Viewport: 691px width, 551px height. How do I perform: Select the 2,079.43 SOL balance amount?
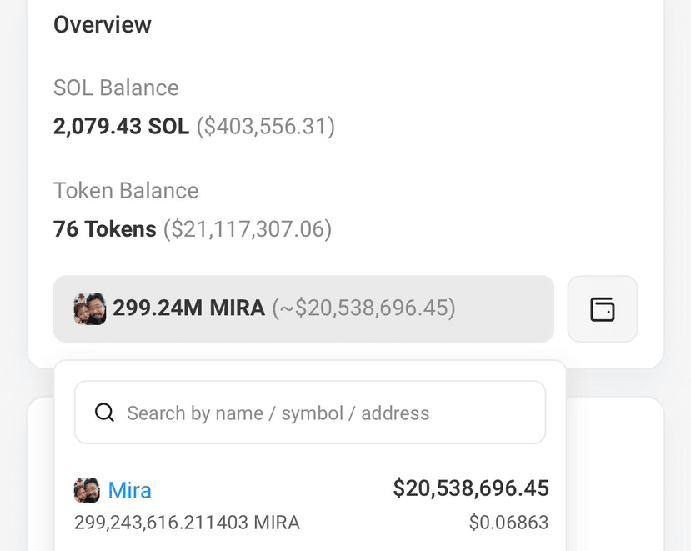click(121, 127)
